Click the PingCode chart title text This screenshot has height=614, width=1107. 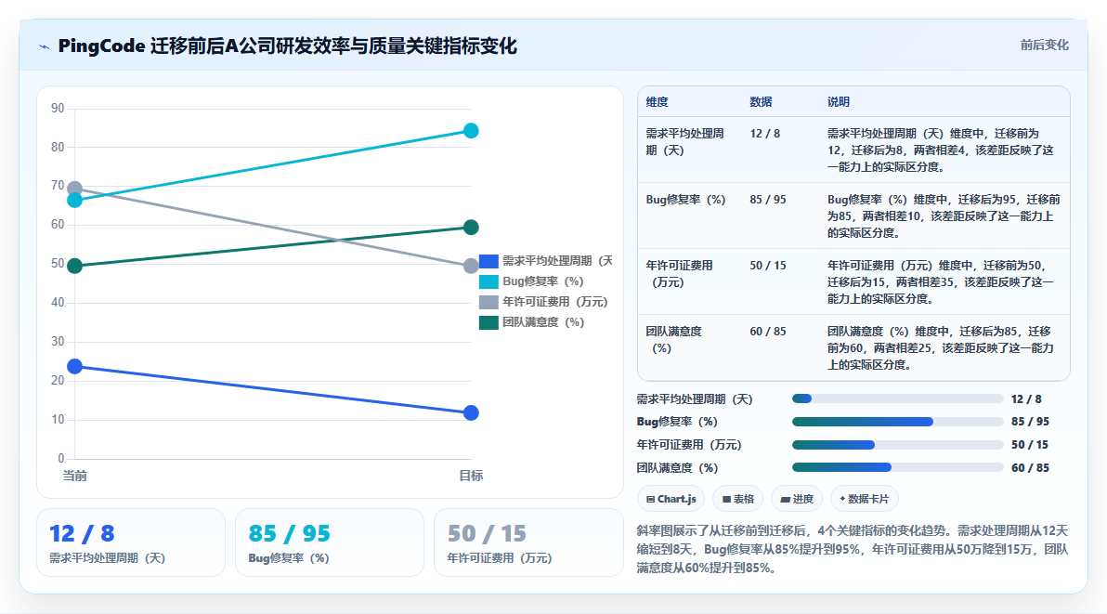pos(287,46)
